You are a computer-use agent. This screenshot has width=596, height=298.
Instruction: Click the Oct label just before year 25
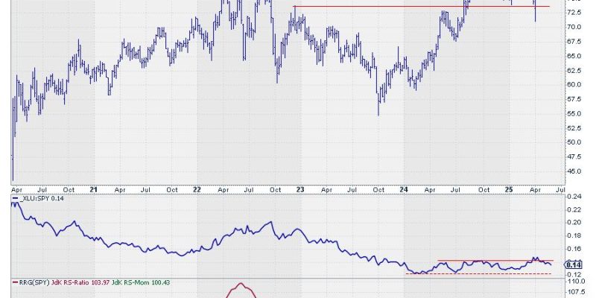pos(484,190)
